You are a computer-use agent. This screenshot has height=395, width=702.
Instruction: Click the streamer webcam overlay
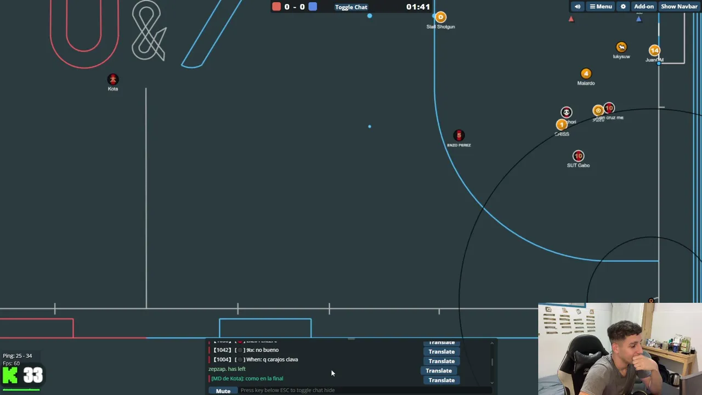pyautogui.click(x=620, y=349)
